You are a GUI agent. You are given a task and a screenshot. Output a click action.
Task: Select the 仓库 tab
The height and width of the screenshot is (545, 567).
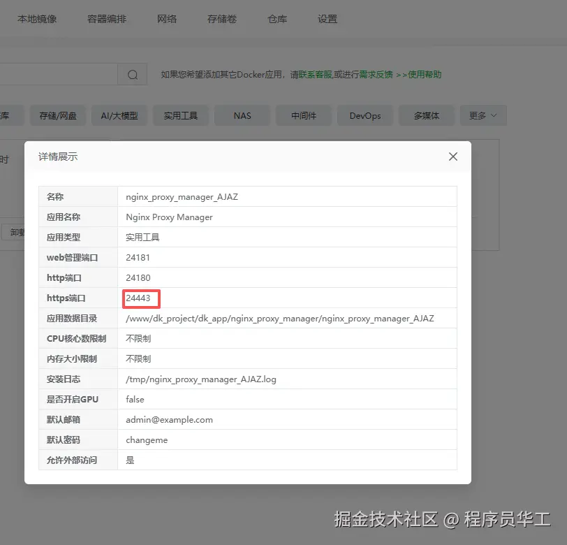click(277, 19)
